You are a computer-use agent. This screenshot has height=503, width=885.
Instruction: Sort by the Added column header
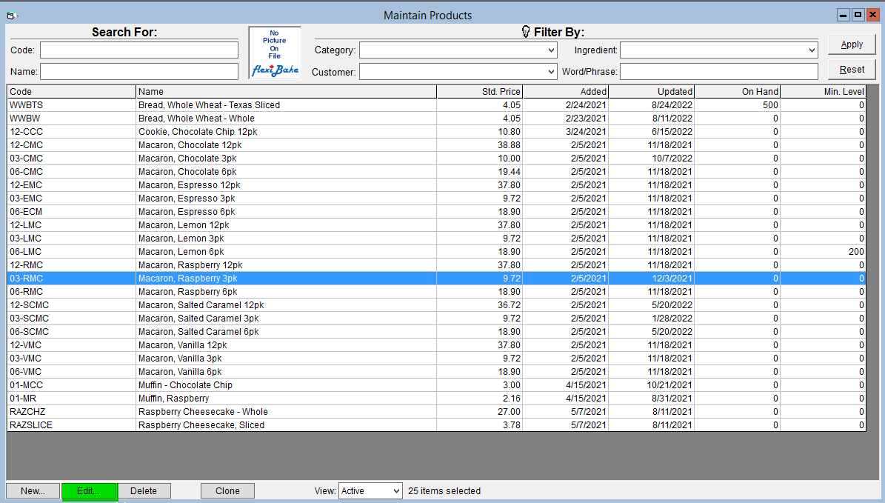pyautogui.click(x=566, y=91)
